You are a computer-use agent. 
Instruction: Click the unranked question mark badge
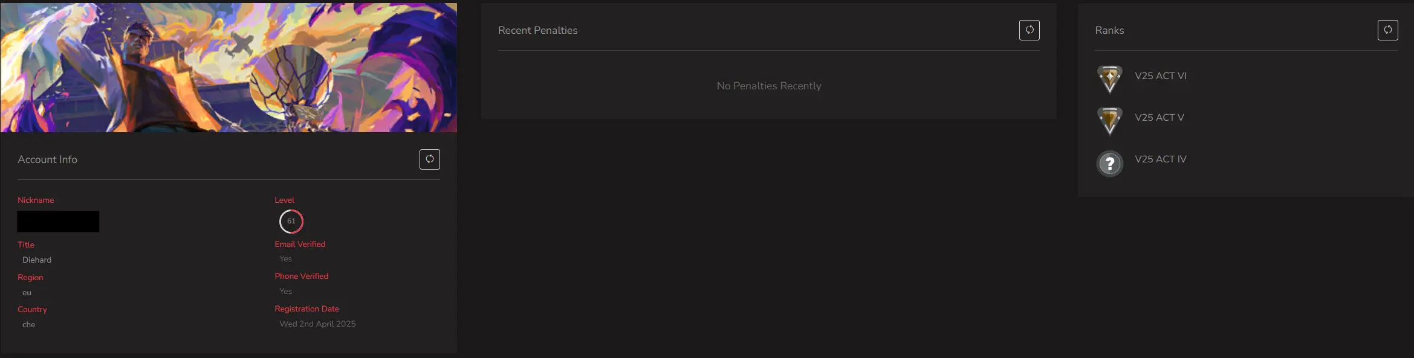[x=1109, y=164]
